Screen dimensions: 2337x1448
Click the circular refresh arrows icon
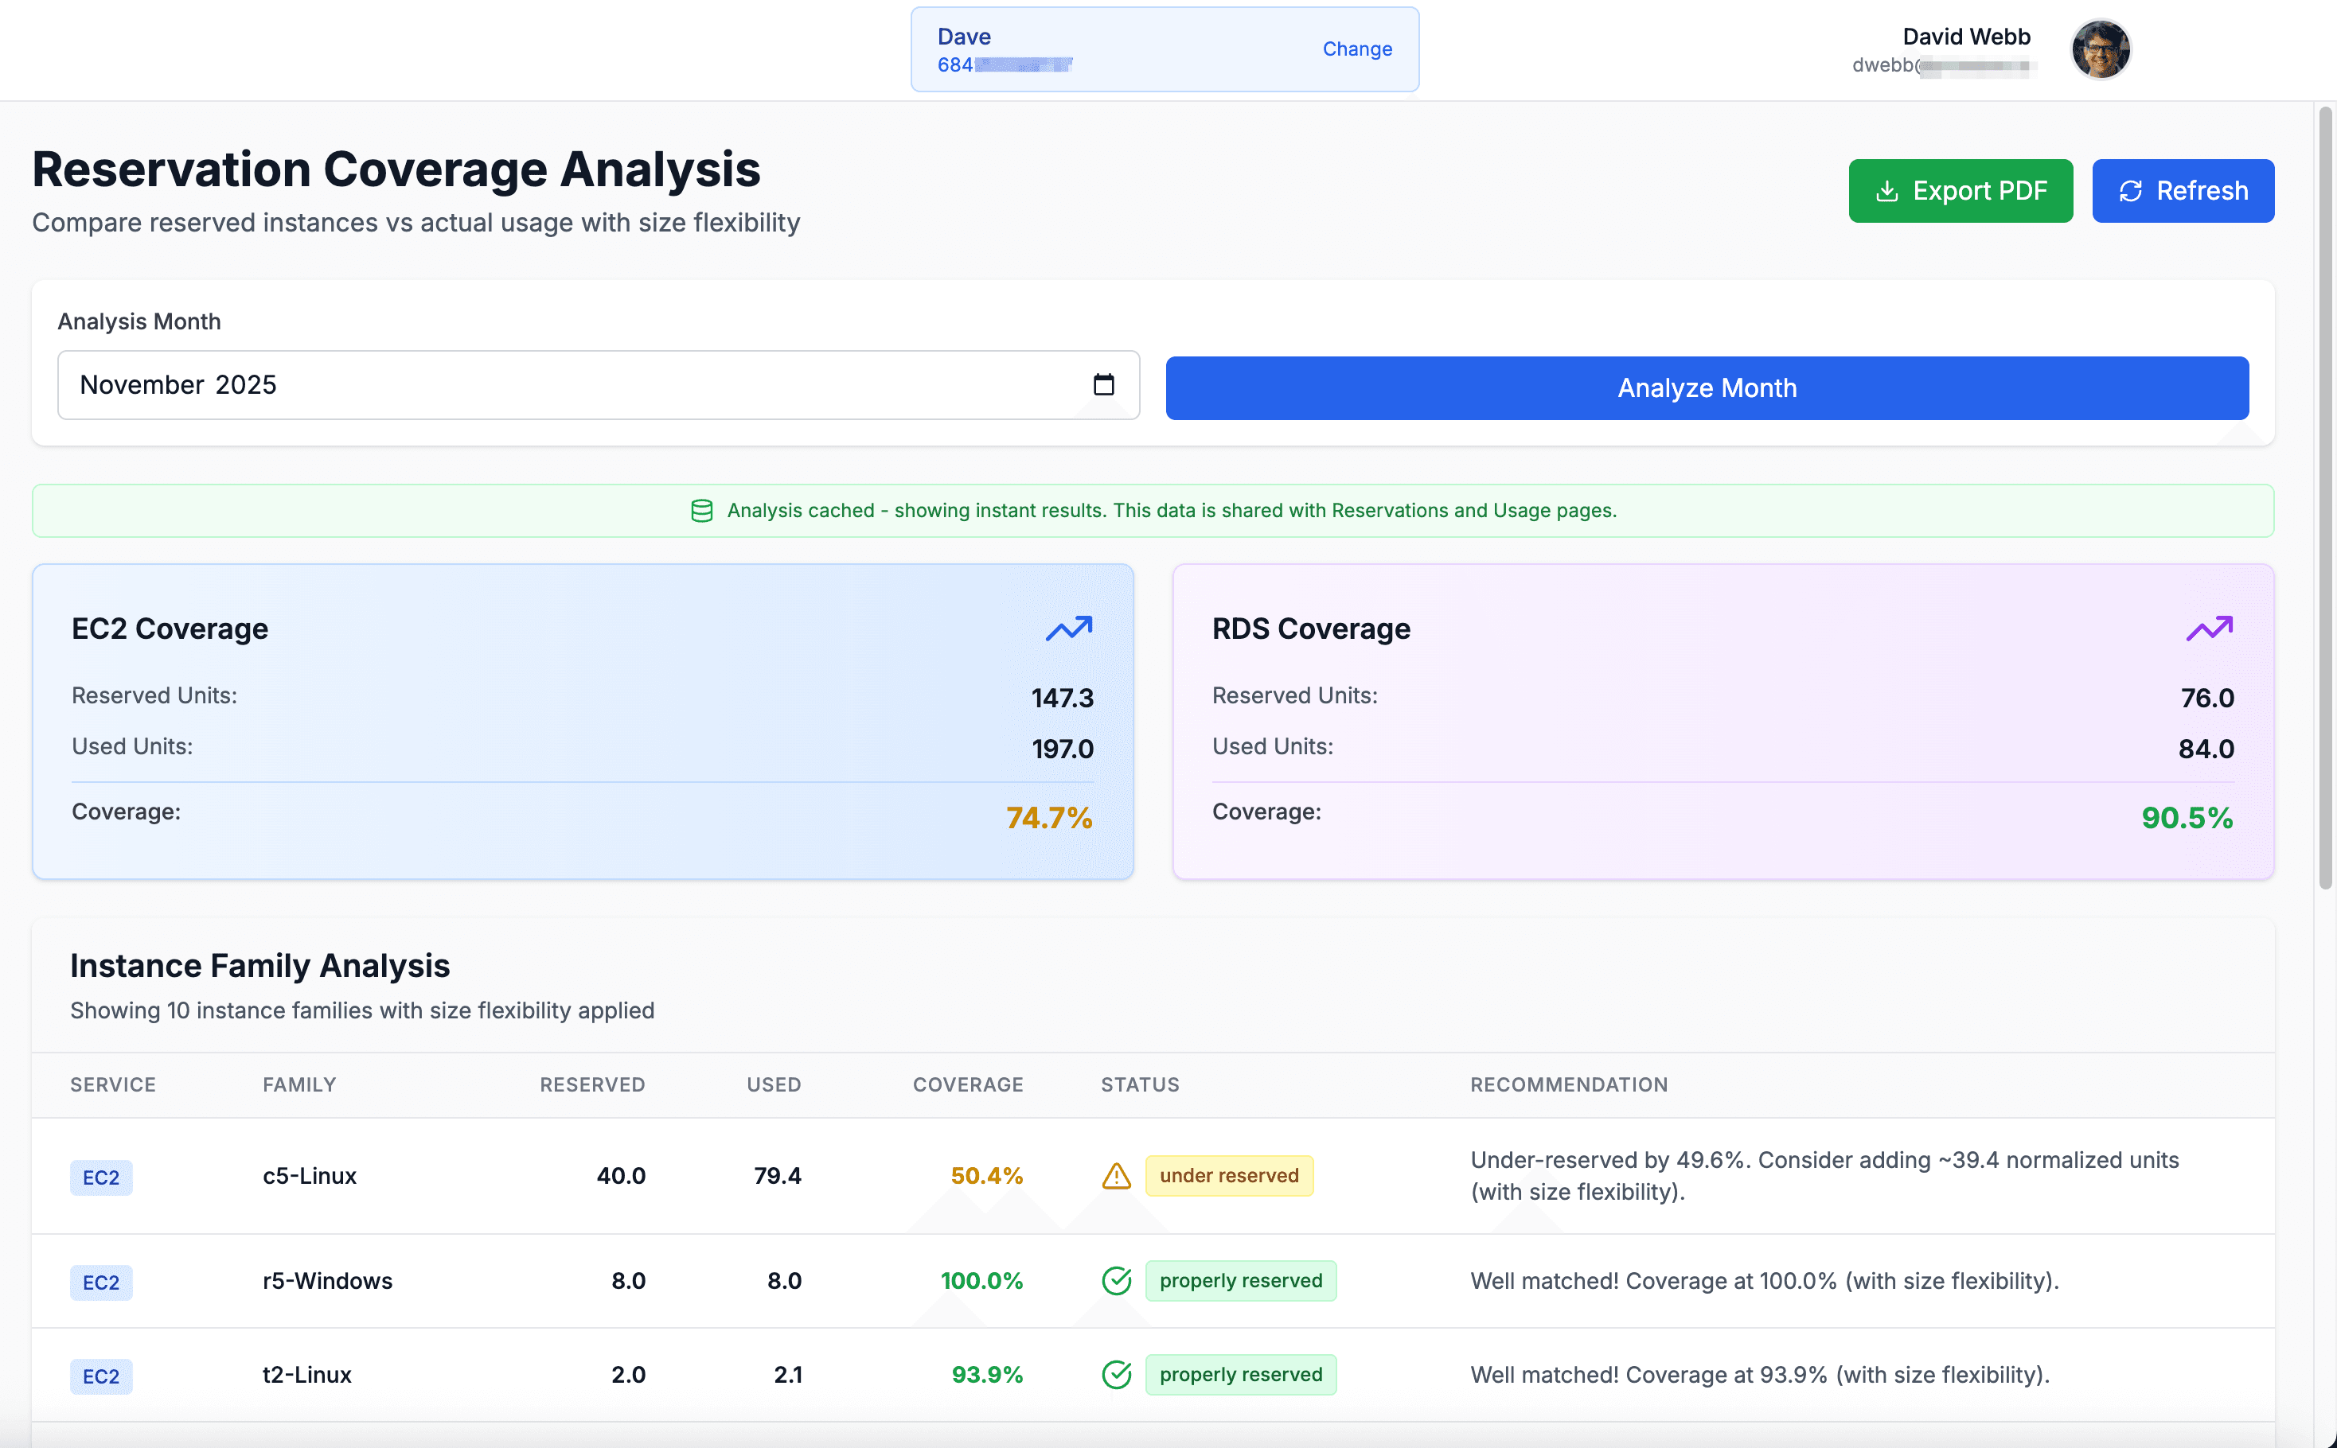click(x=2131, y=191)
